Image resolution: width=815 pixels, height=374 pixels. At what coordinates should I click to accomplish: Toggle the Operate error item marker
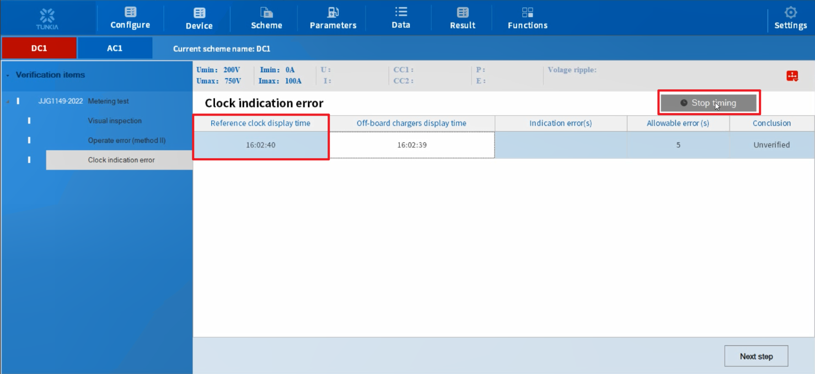[29, 140]
